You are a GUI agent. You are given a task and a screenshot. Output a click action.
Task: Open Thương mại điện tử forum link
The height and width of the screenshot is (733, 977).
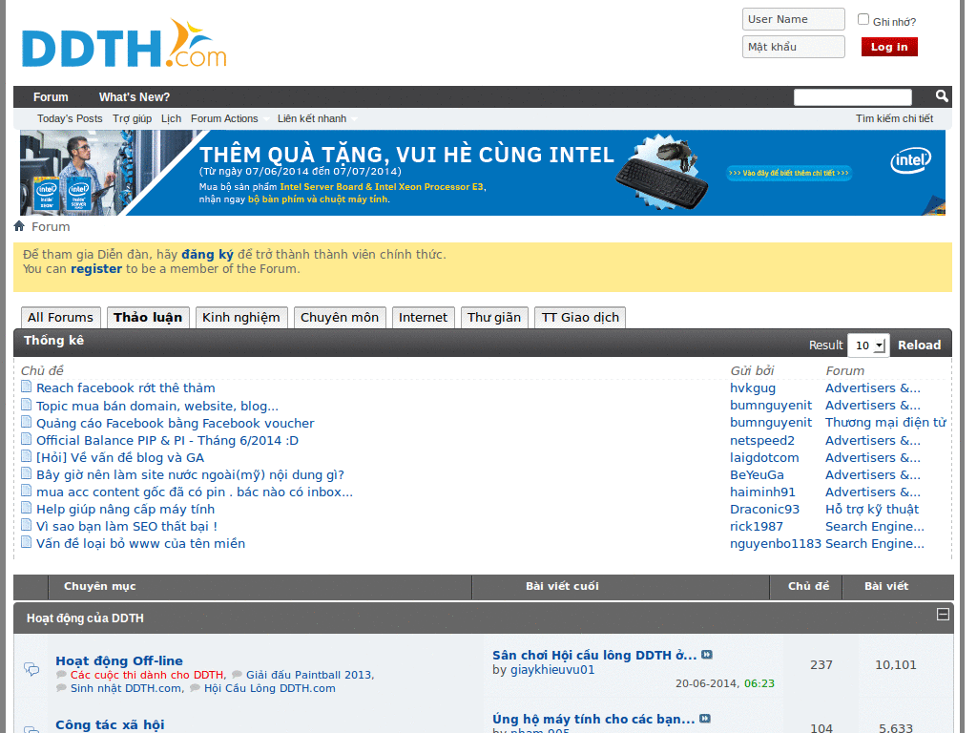(885, 423)
